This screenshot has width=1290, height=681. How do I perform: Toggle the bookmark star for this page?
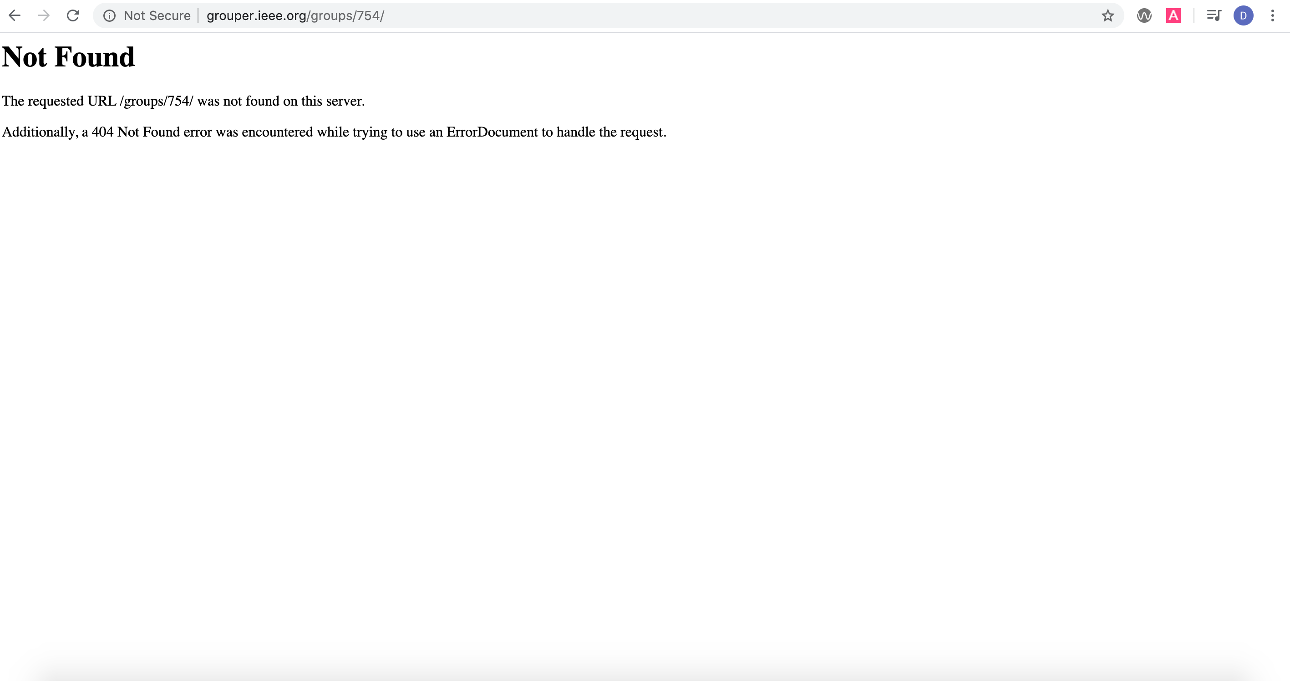(x=1107, y=15)
